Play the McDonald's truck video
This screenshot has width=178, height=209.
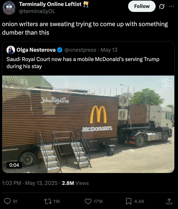[88, 124]
